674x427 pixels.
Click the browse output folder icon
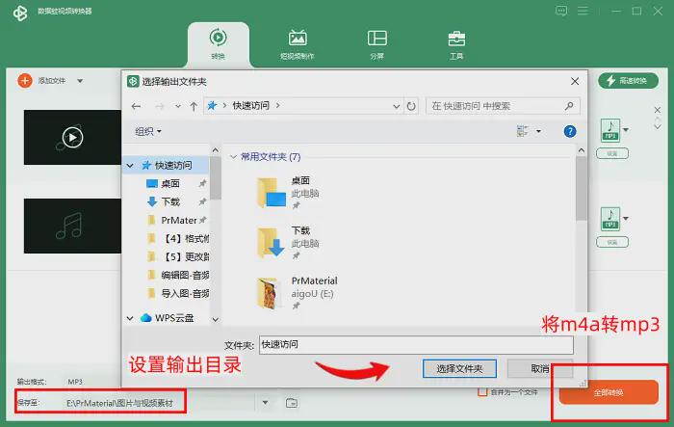(x=291, y=402)
